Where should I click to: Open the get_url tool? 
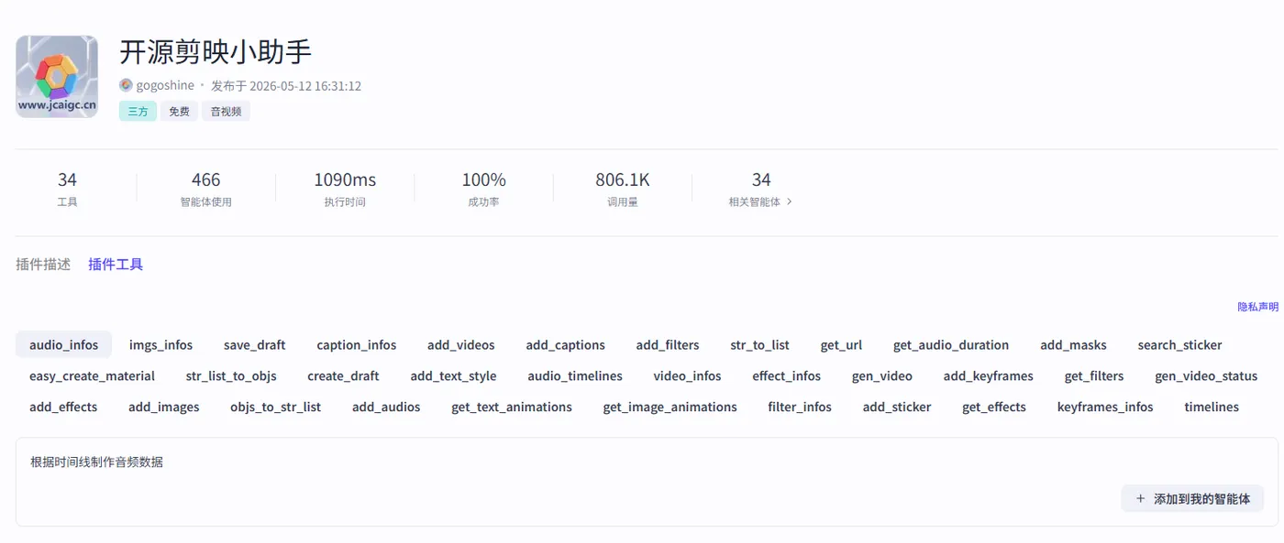(841, 345)
